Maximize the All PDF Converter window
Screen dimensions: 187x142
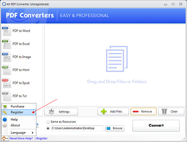click(x=173, y=4)
